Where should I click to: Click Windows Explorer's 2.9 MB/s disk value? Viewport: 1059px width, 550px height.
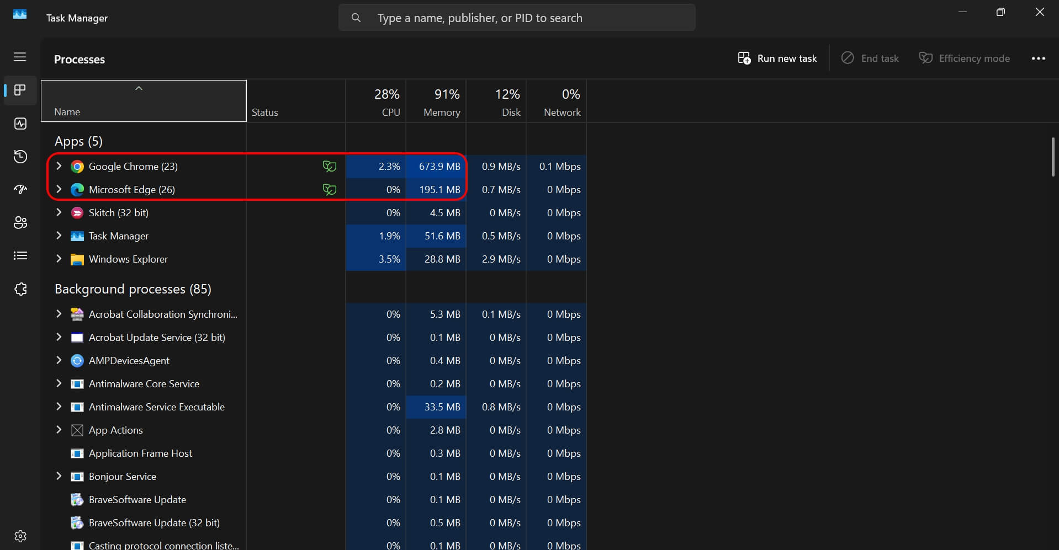[501, 259]
